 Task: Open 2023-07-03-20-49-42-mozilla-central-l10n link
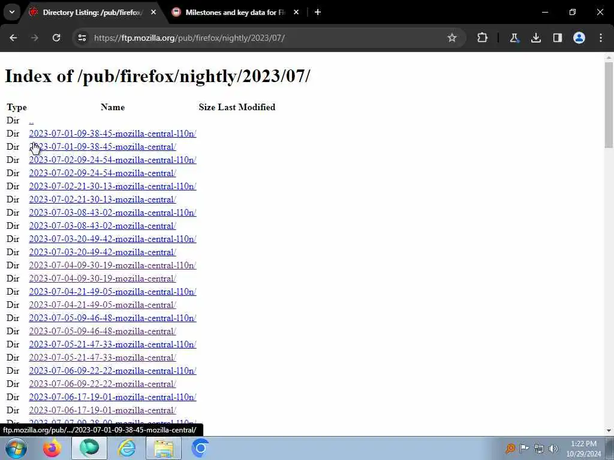coord(112,239)
